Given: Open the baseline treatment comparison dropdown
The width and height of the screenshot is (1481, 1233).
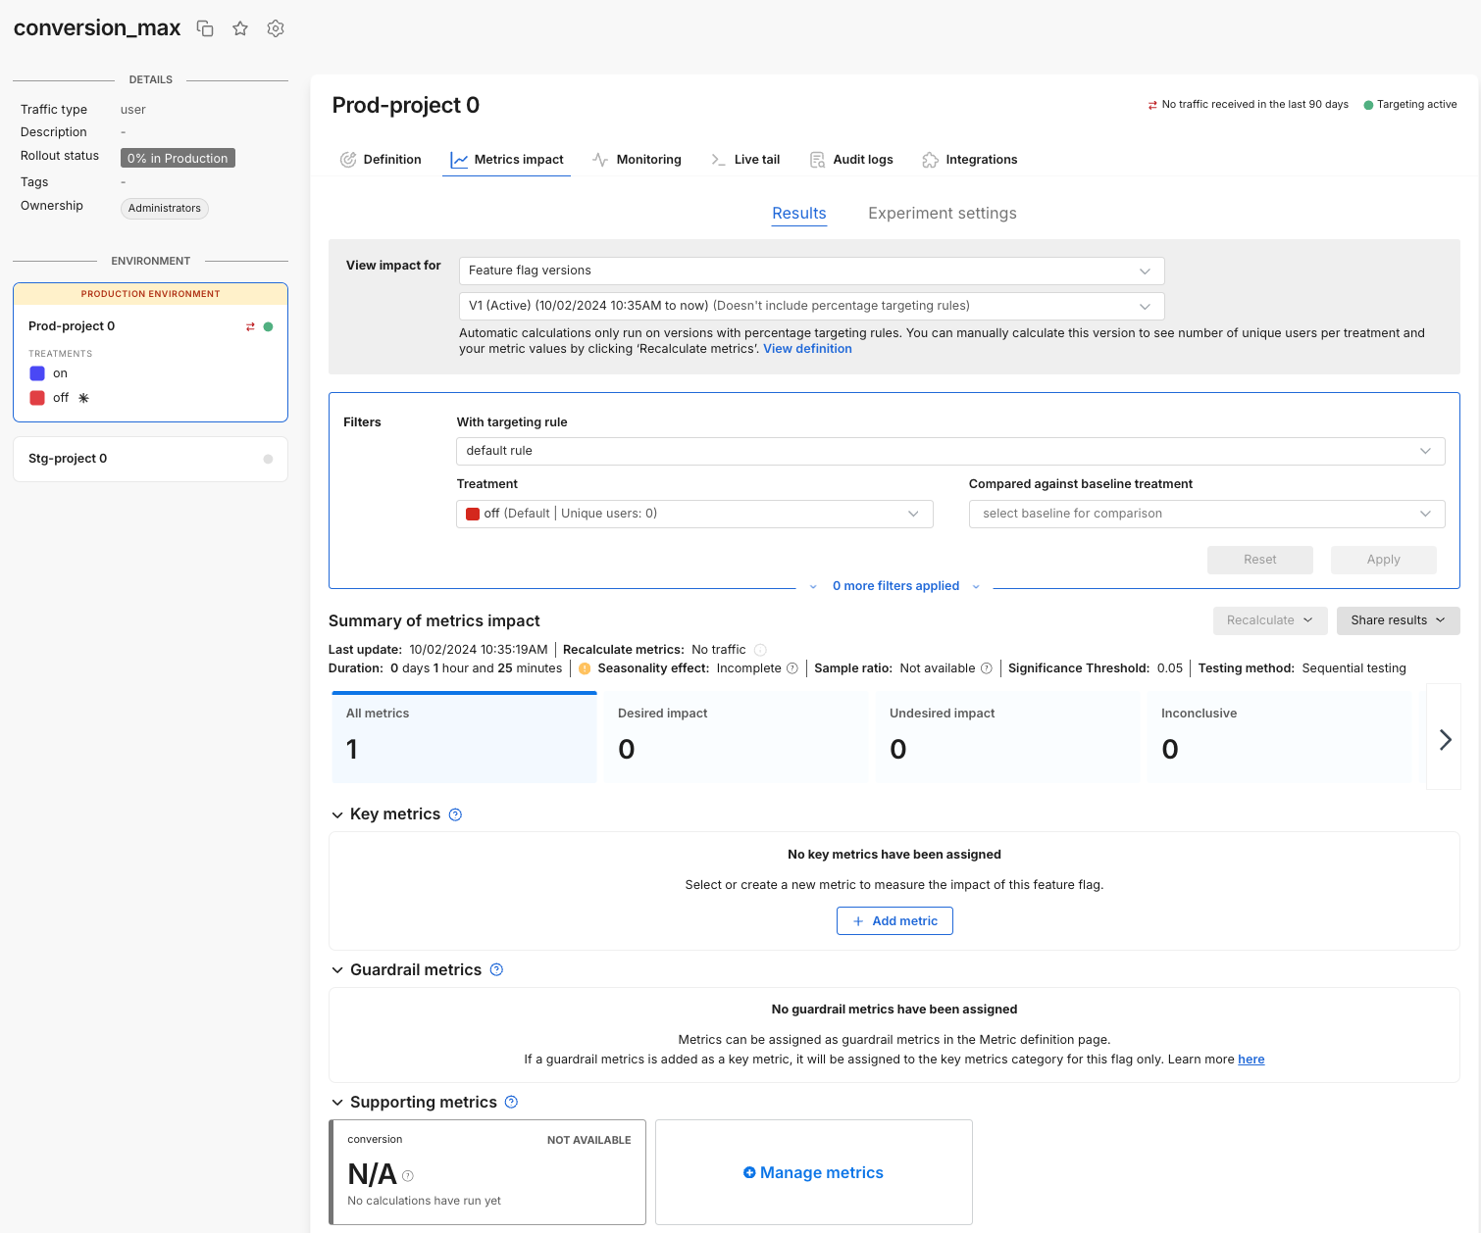Looking at the screenshot, I should [x=1206, y=514].
